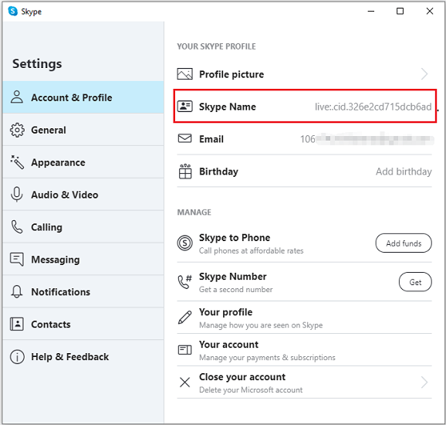This screenshot has width=446, height=425.
Task: Click the Skype Name live:.cid value
Action: 373,107
